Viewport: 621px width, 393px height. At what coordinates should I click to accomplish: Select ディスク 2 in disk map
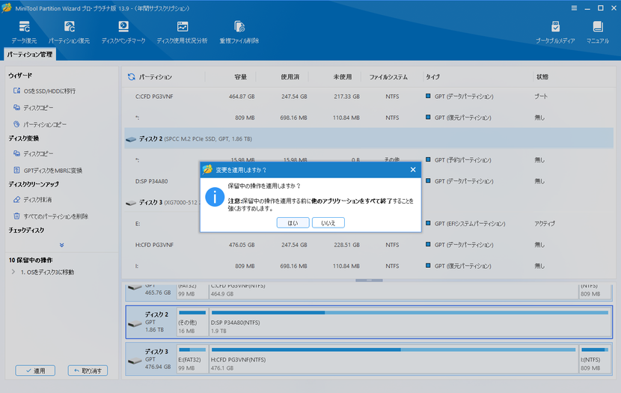151,322
